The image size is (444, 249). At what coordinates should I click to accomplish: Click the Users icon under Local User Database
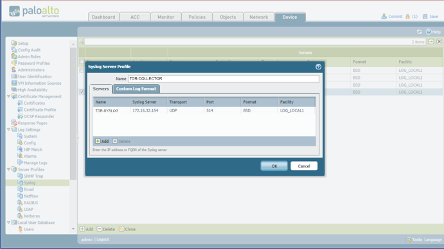pyautogui.click(x=20, y=229)
